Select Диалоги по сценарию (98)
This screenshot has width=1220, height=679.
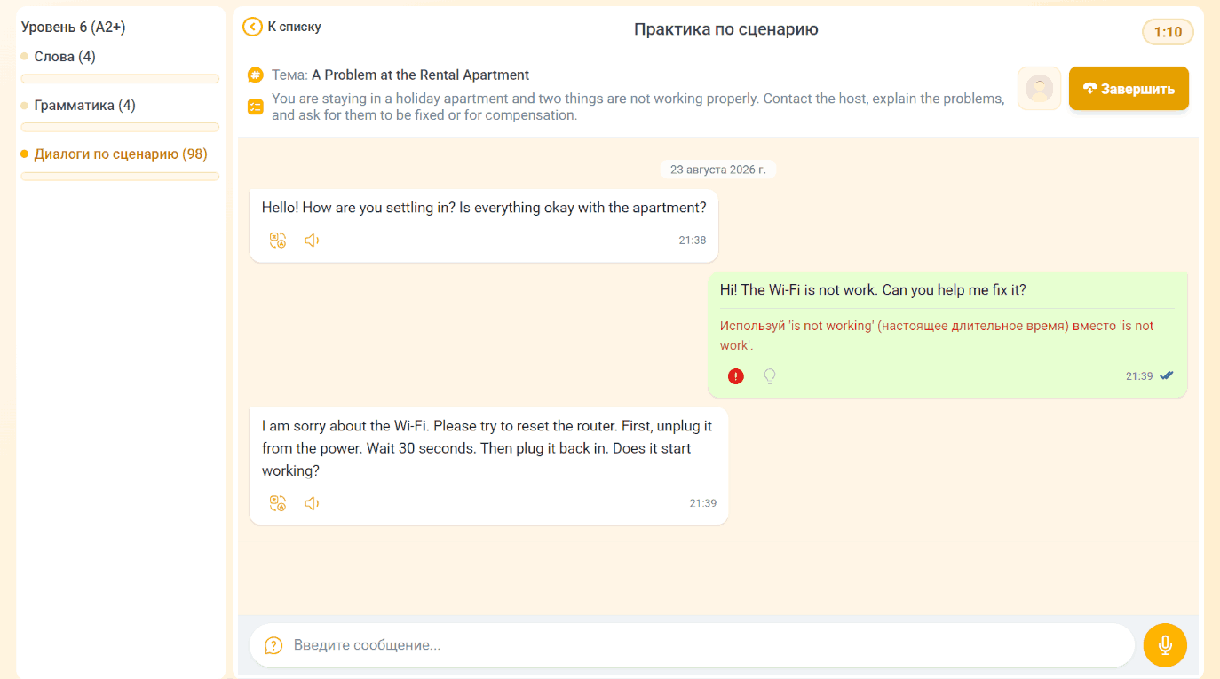pyautogui.click(x=121, y=154)
